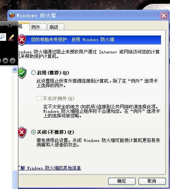Screen dimensions: 170x189
Task: Select the pencil highlighter icon
Action: tap(11, 37)
